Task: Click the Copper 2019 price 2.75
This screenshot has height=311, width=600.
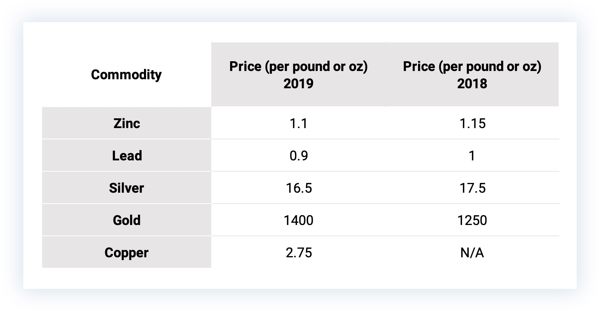Action: (298, 252)
